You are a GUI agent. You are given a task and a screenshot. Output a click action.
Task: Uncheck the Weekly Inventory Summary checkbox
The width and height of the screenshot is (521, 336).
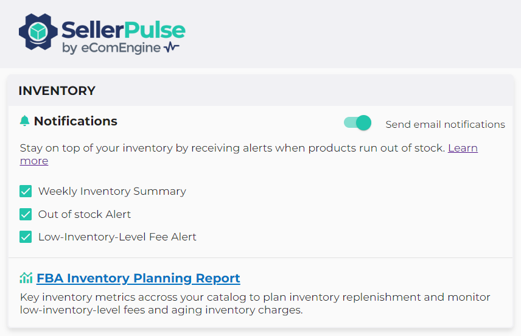(26, 191)
